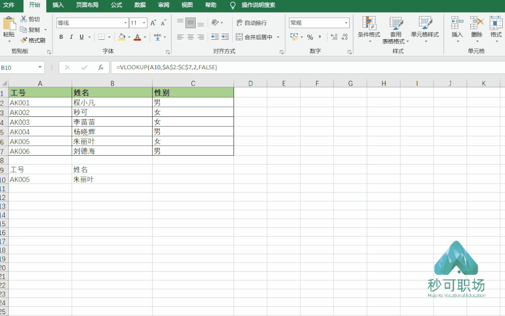Open the font color dropdown arrow
This screenshot has width=505, height=316.
(x=145, y=37)
